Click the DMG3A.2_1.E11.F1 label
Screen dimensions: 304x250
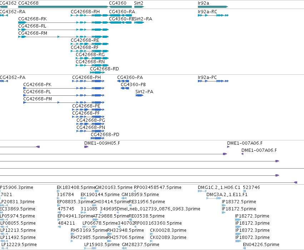point(227,195)
